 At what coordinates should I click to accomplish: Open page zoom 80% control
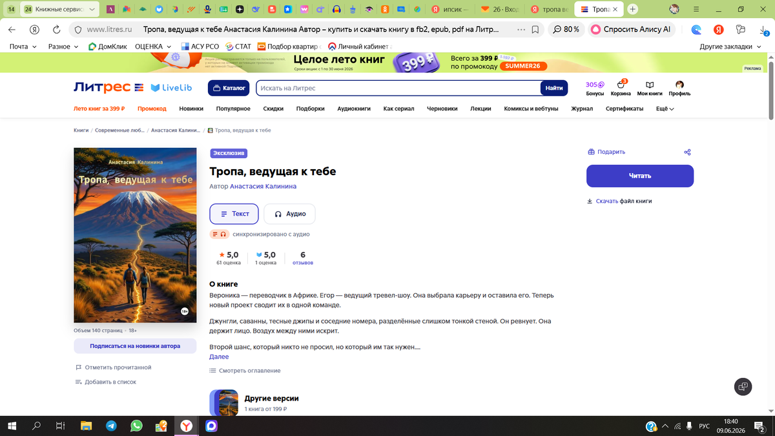566,30
